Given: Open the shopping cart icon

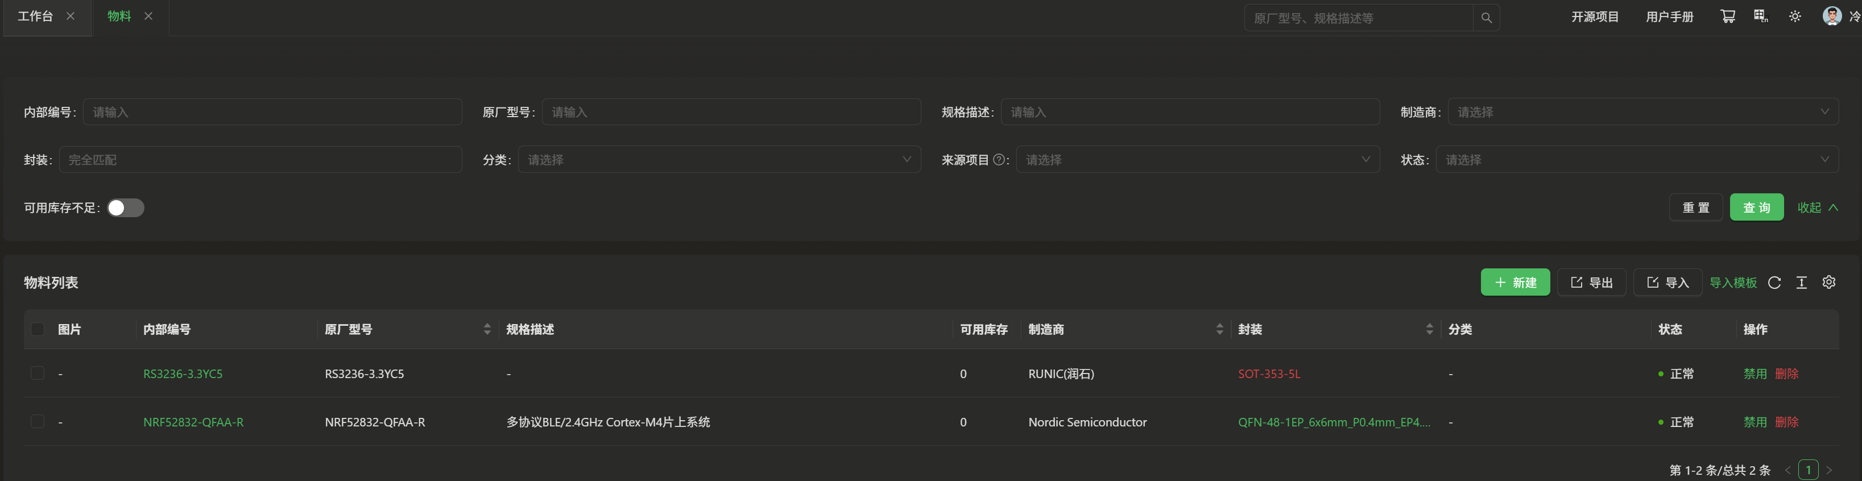Looking at the screenshot, I should (x=1728, y=16).
